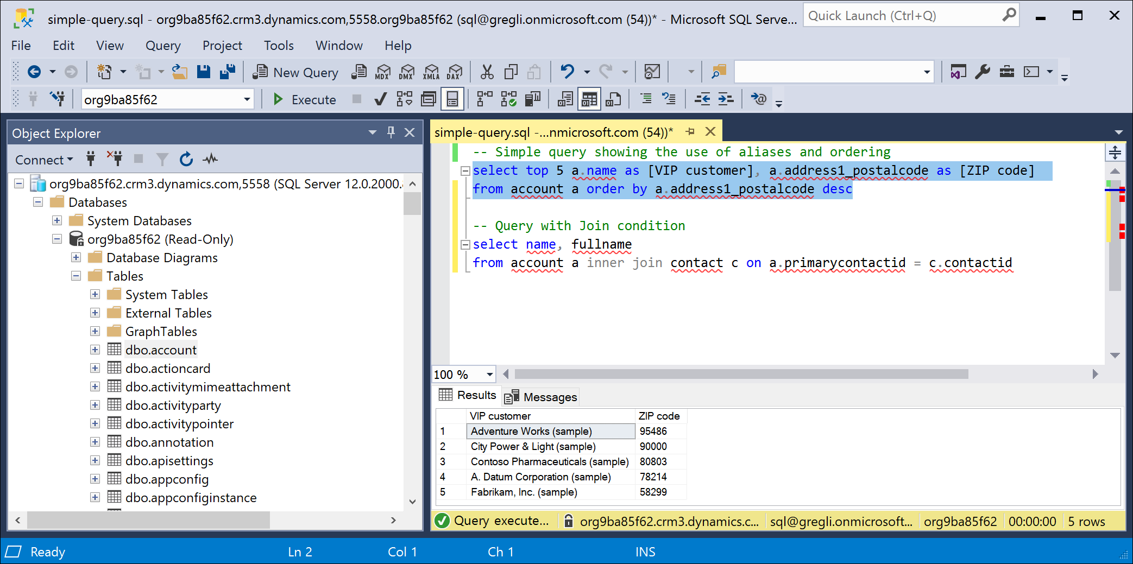Open the Connect dropdown in Object Explorer
This screenshot has width=1133, height=564.
click(43, 159)
